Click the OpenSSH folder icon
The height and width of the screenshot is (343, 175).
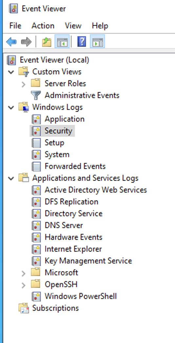(36, 284)
